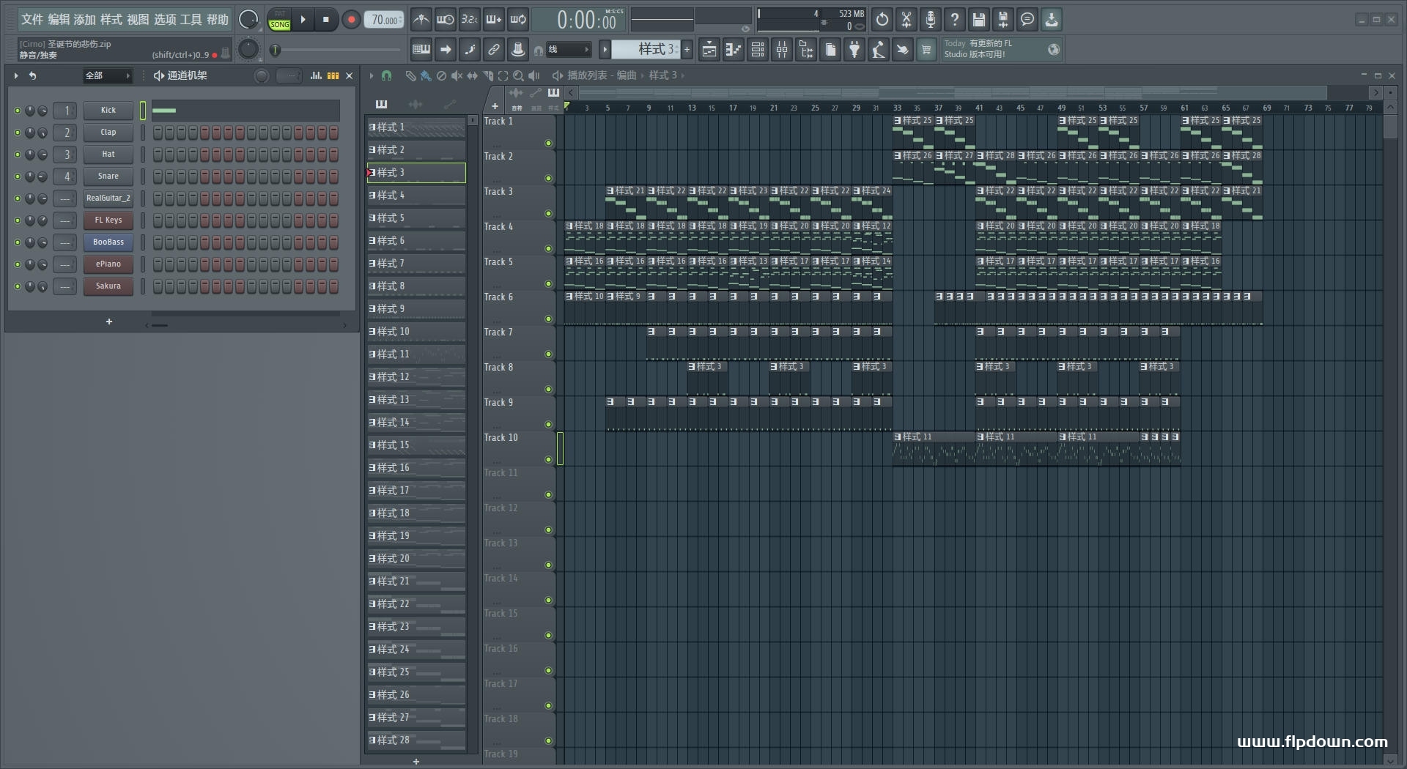Open the plugin picker plug icon
The height and width of the screenshot is (769, 1407).
pos(854,50)
